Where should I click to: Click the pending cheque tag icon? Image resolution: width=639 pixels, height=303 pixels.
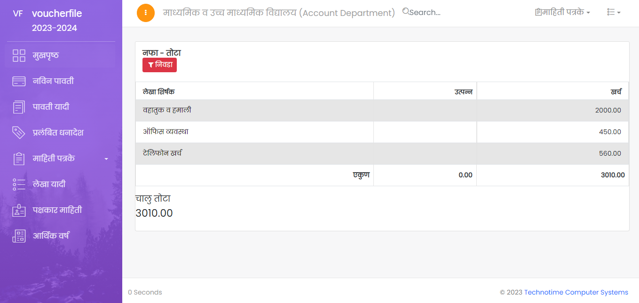[x=19, y=133]
